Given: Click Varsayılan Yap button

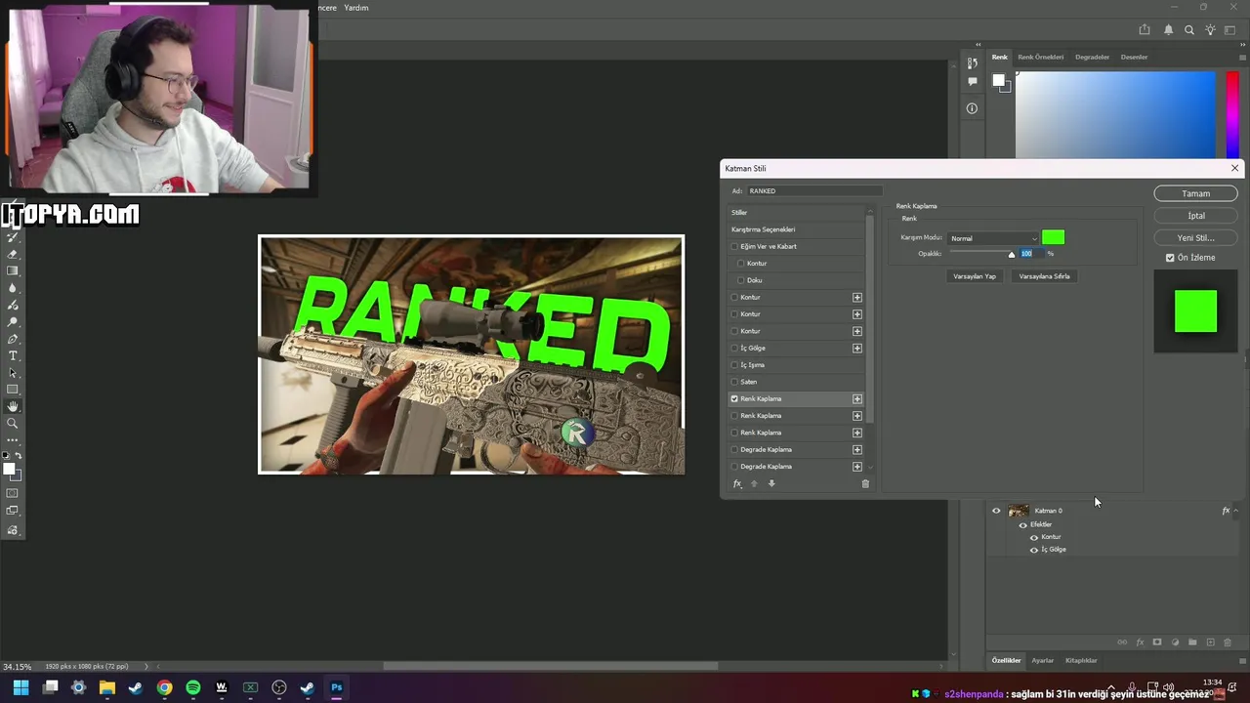Looking at the screenshot, I should (x=975, y=276).
